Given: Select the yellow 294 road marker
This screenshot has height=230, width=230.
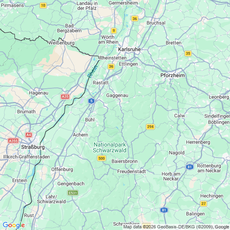Looking at the screenshot, I should 150,127.
